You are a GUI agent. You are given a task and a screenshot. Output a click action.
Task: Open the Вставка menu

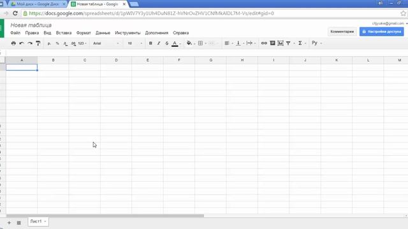point(64,33)
